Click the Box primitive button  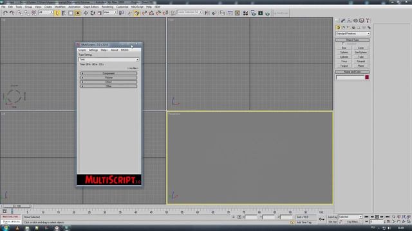click(344, 48)
